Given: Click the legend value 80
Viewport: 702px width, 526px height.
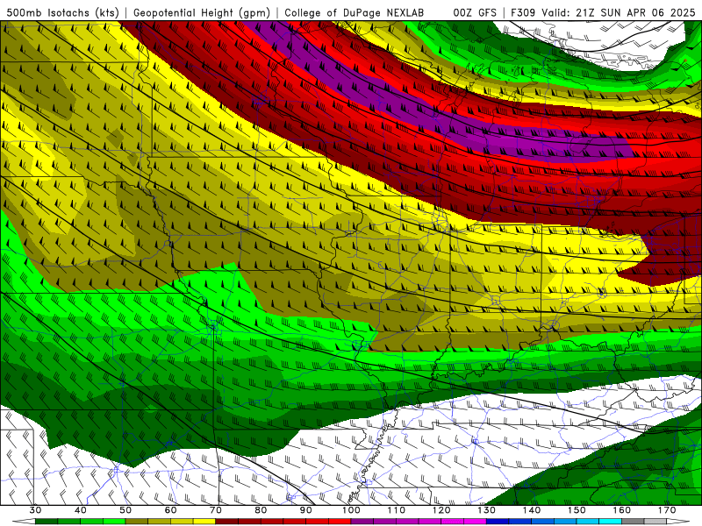Looking at the screenshot, I should [x=261, y=510].
